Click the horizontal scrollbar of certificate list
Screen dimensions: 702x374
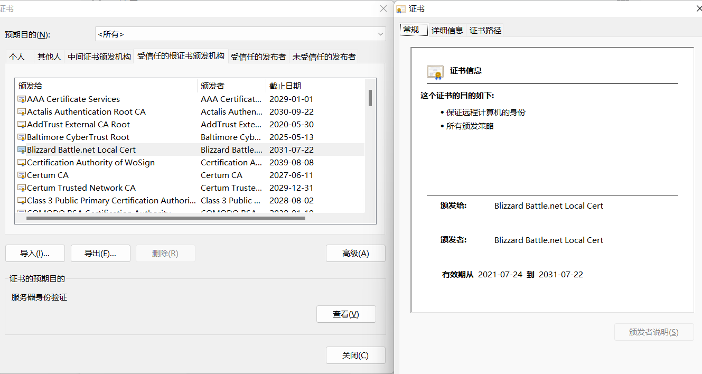166,217
